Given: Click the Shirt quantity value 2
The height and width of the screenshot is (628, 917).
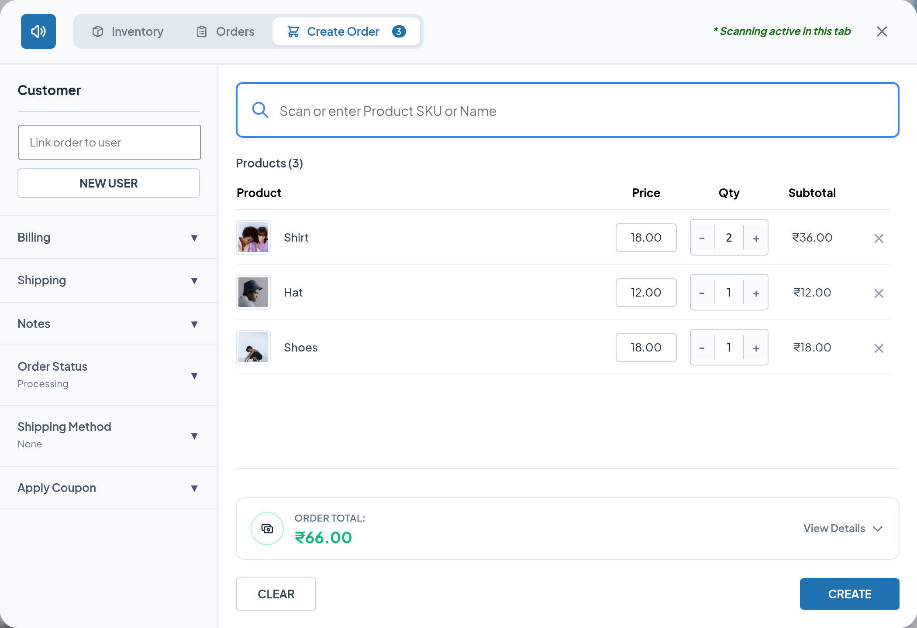Looking at the screenshot, I should click(729, 238).
